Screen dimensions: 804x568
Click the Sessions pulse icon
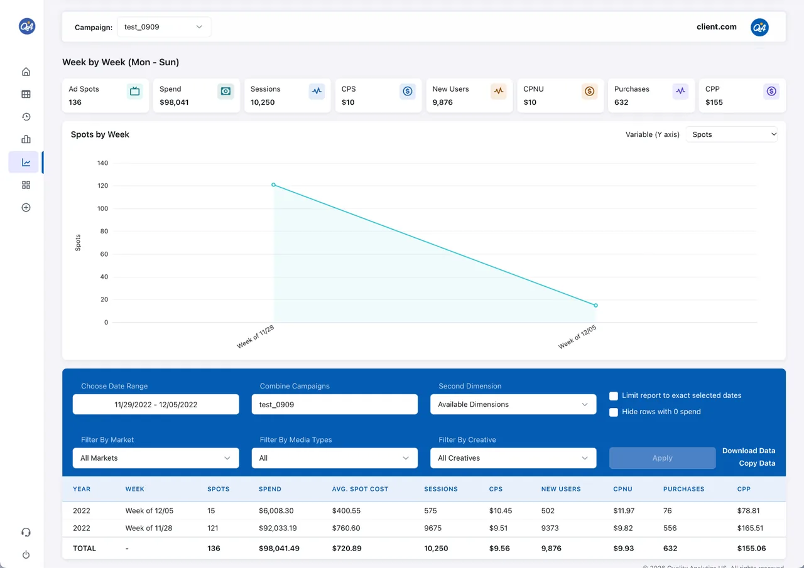317,92
